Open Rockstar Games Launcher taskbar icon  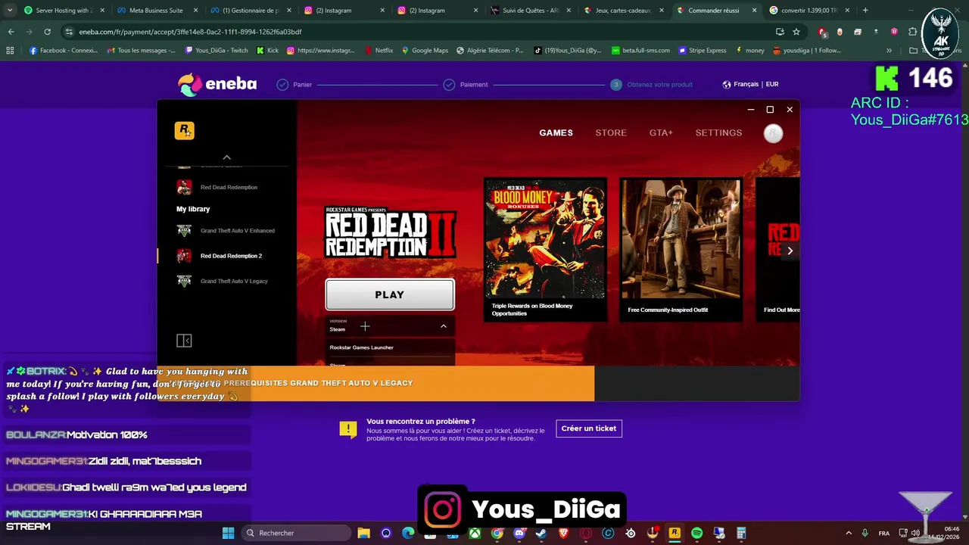tap(675, 533)
